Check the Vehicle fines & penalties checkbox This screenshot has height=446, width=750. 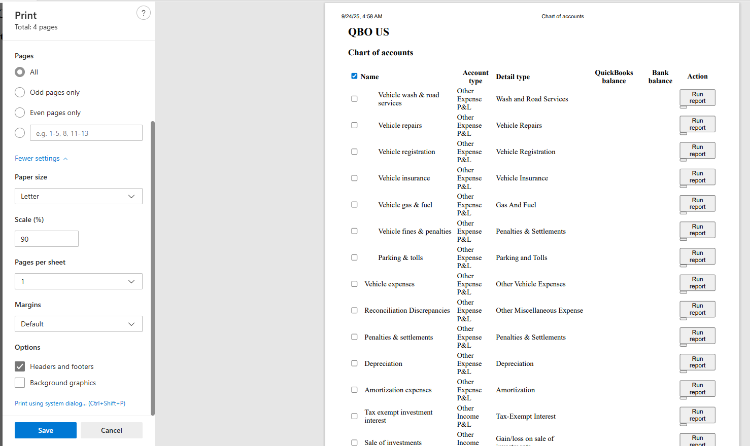[x=354, y=231]
